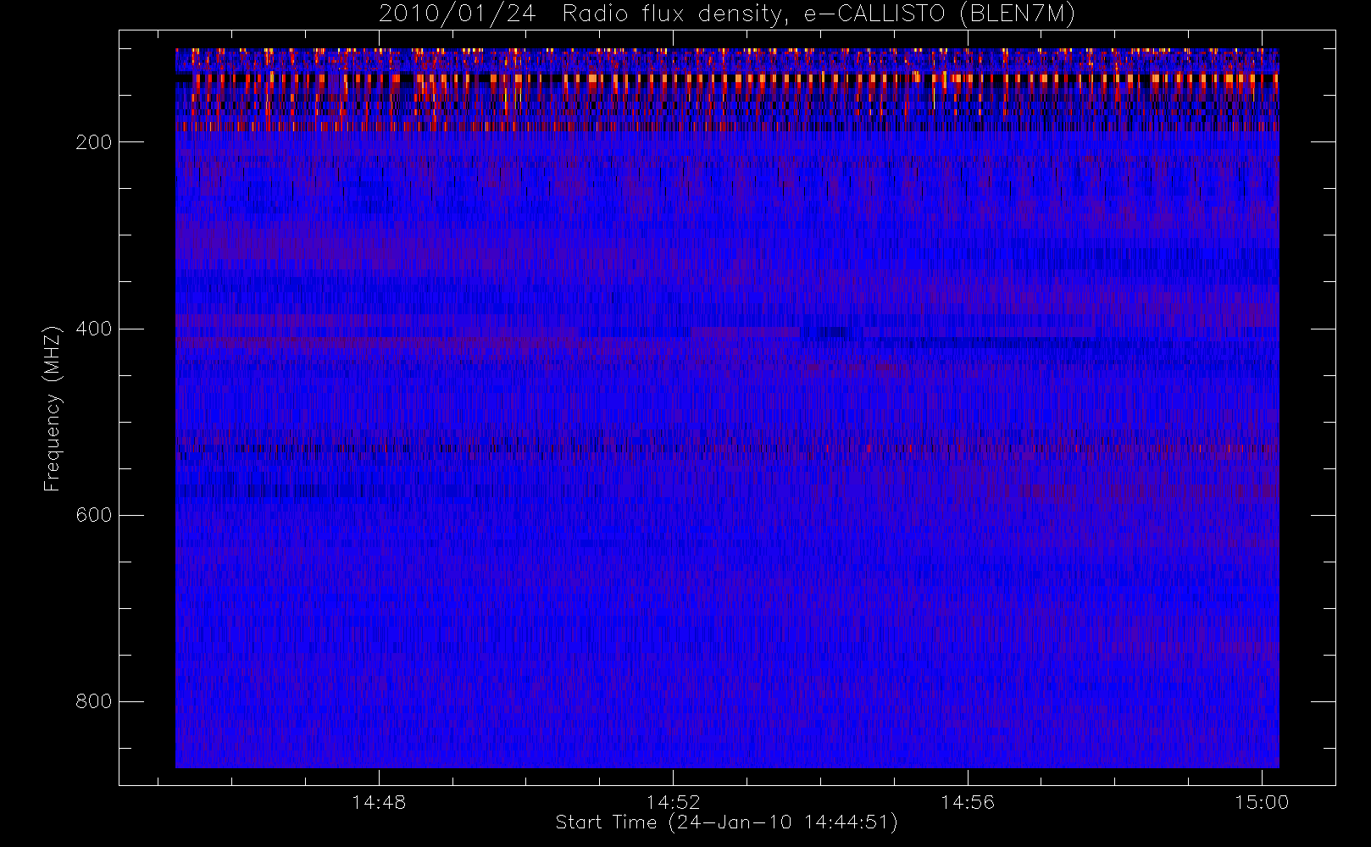Image resolution: width=1371 pixels, height=847 pixels.
Task: Click the 800 frequency tick label
Action: tap(93, 701)
